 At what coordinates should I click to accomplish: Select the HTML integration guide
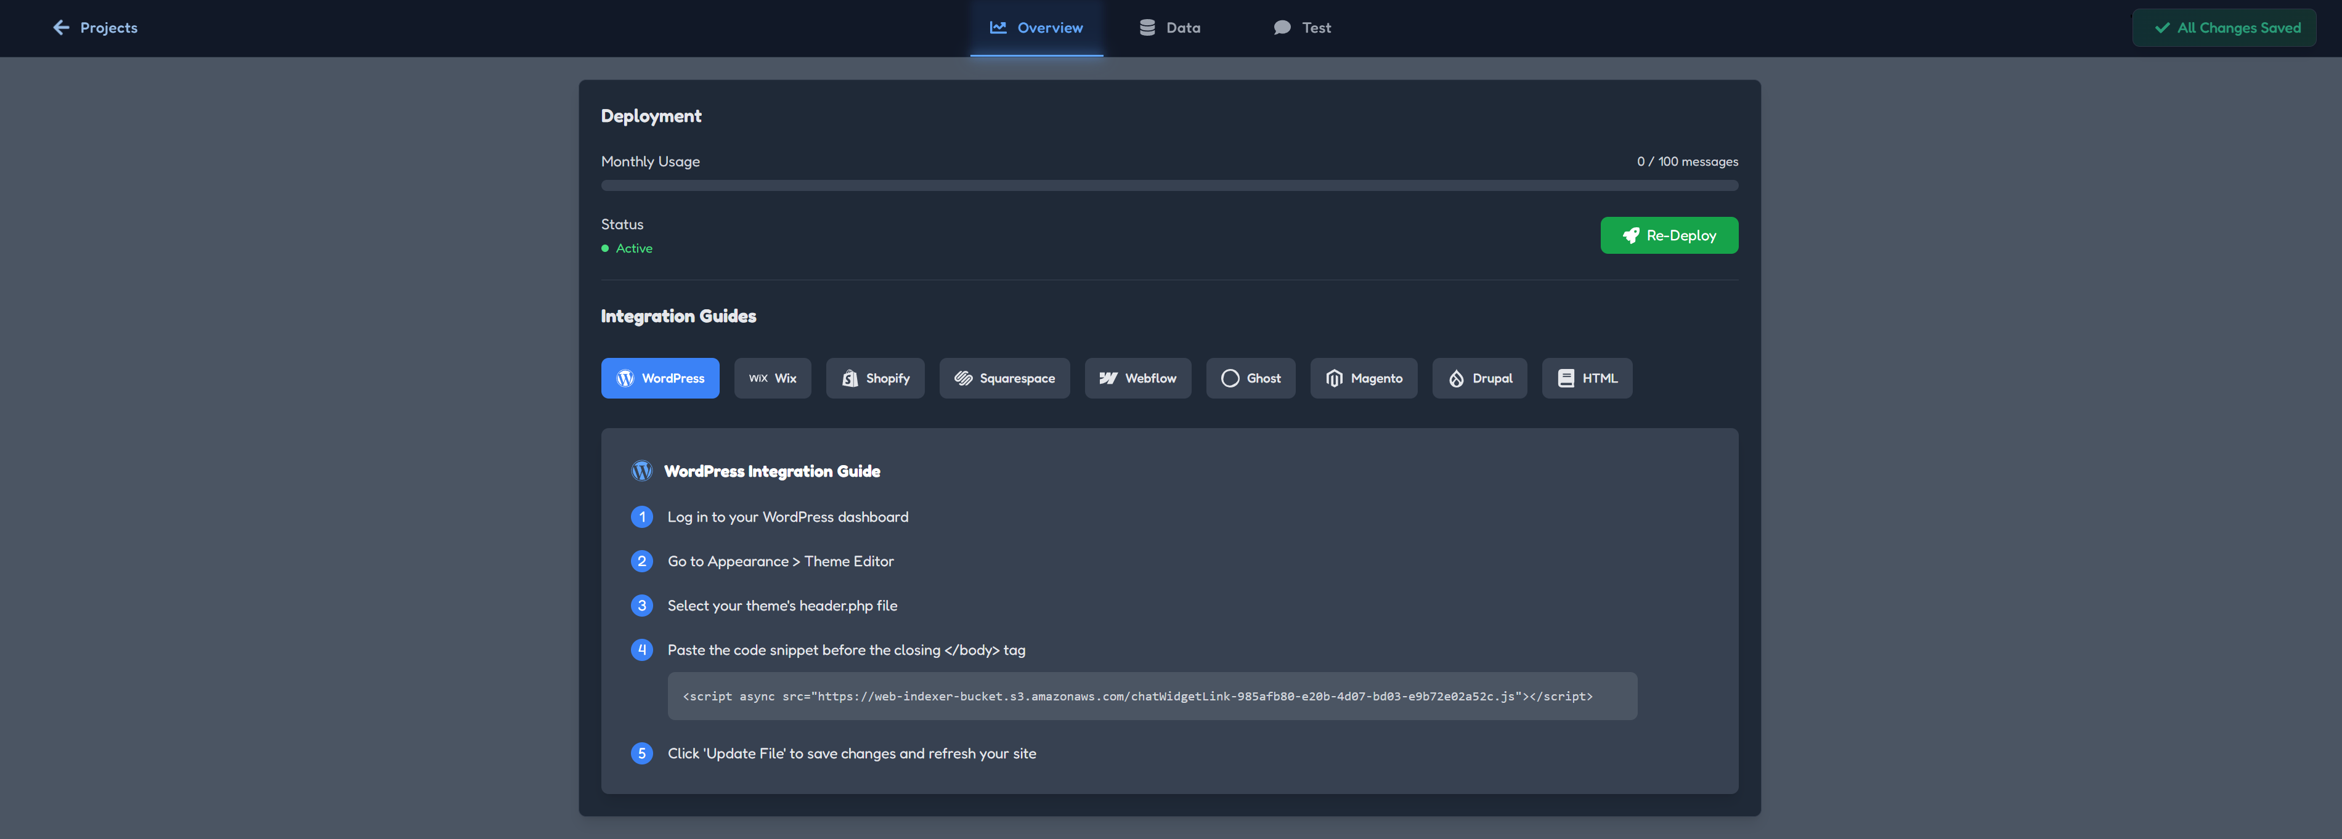pos(1587,378)
